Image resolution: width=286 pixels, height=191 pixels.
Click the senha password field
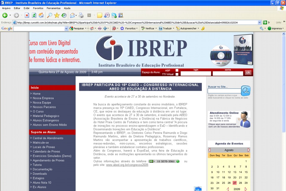click(x=228, y=73)
